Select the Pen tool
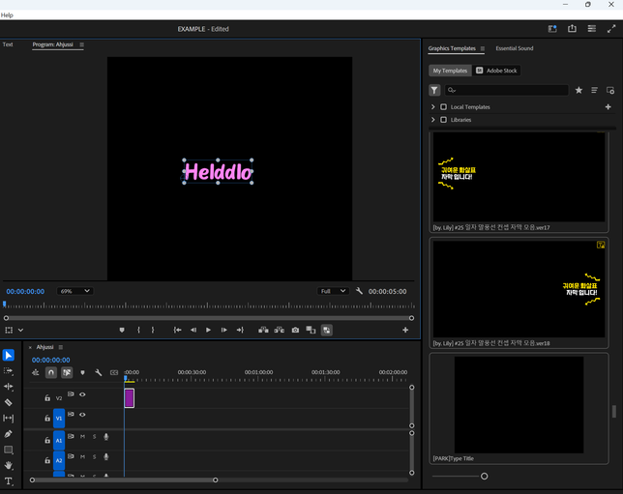 click(9, 434)
